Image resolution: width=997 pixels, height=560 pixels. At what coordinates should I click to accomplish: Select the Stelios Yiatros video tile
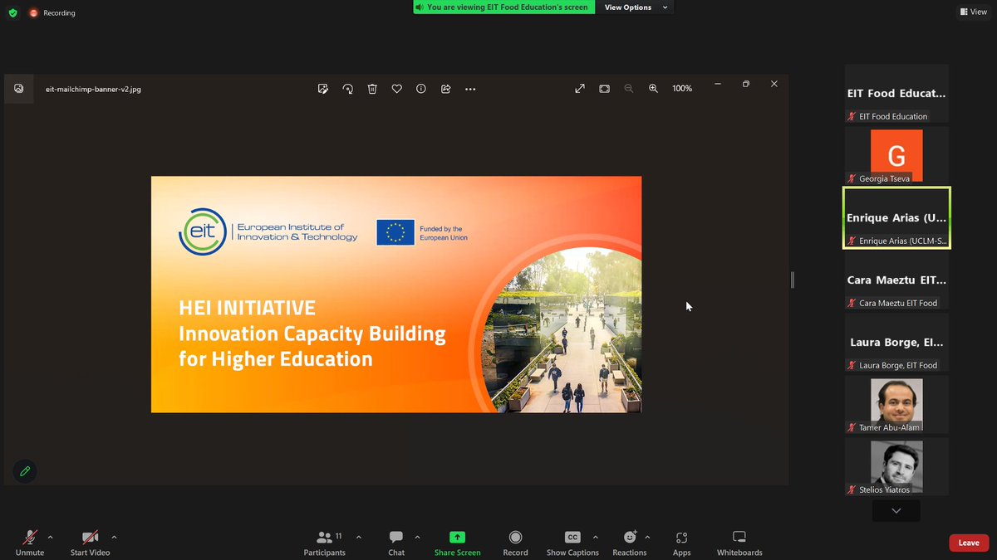896,468
